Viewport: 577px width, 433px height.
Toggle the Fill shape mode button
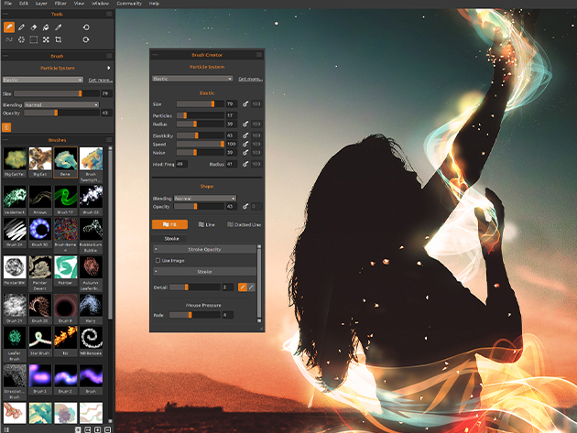[x=169, y=224]
